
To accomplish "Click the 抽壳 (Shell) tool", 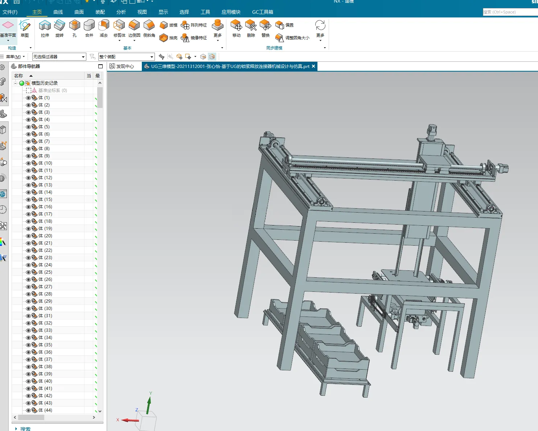I will (x=169, y=38).
